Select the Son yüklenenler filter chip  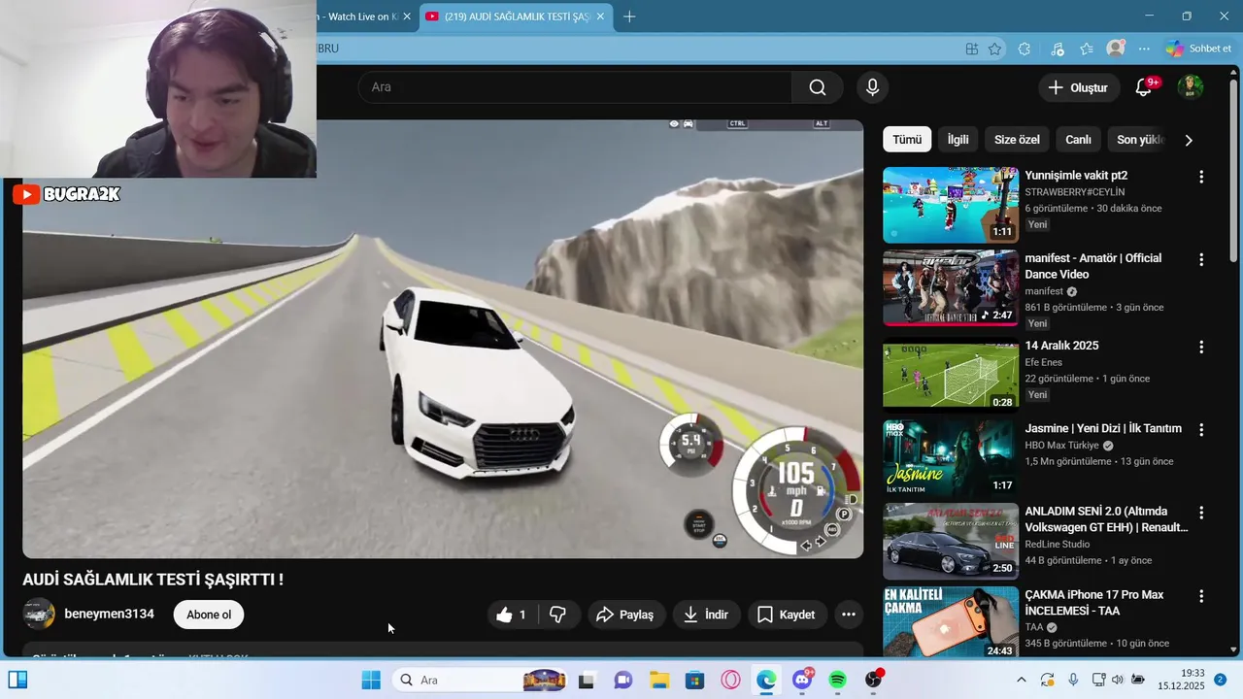(1138, 140)
